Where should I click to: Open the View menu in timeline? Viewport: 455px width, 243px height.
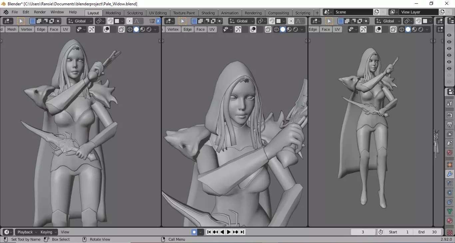65,232
